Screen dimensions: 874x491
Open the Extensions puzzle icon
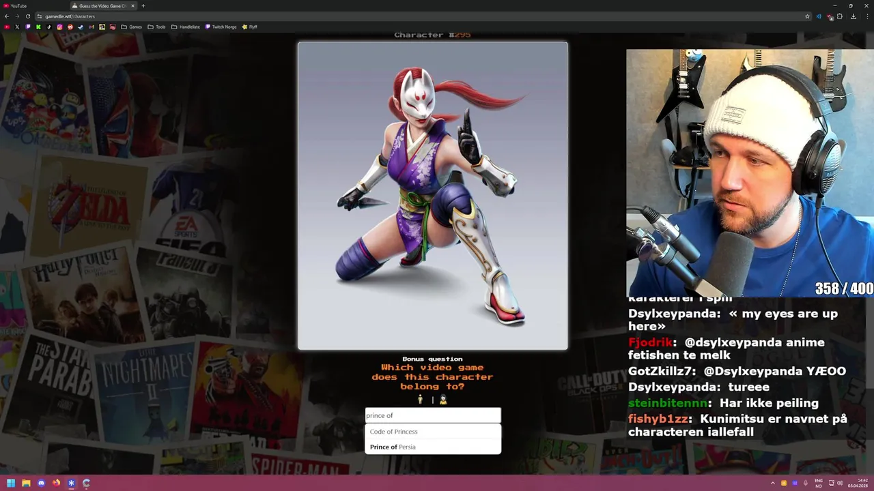coord(840,16)
